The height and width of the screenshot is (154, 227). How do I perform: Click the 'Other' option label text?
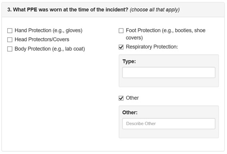coord(133,98)
